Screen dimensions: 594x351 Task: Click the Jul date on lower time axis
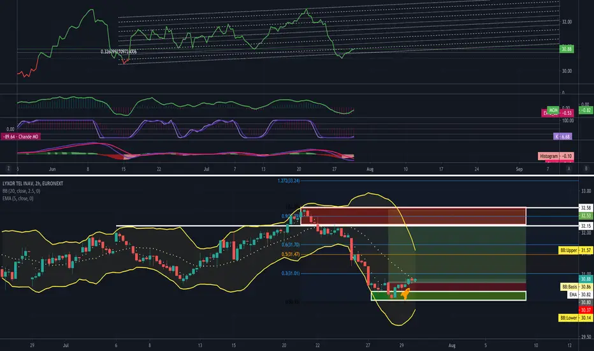[66, 345]
